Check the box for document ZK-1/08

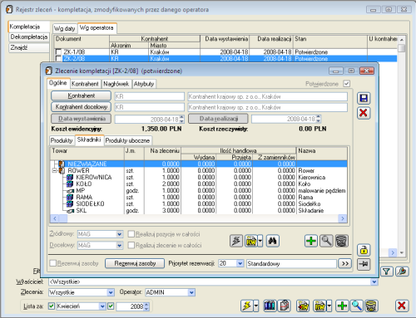pos(58,52)
